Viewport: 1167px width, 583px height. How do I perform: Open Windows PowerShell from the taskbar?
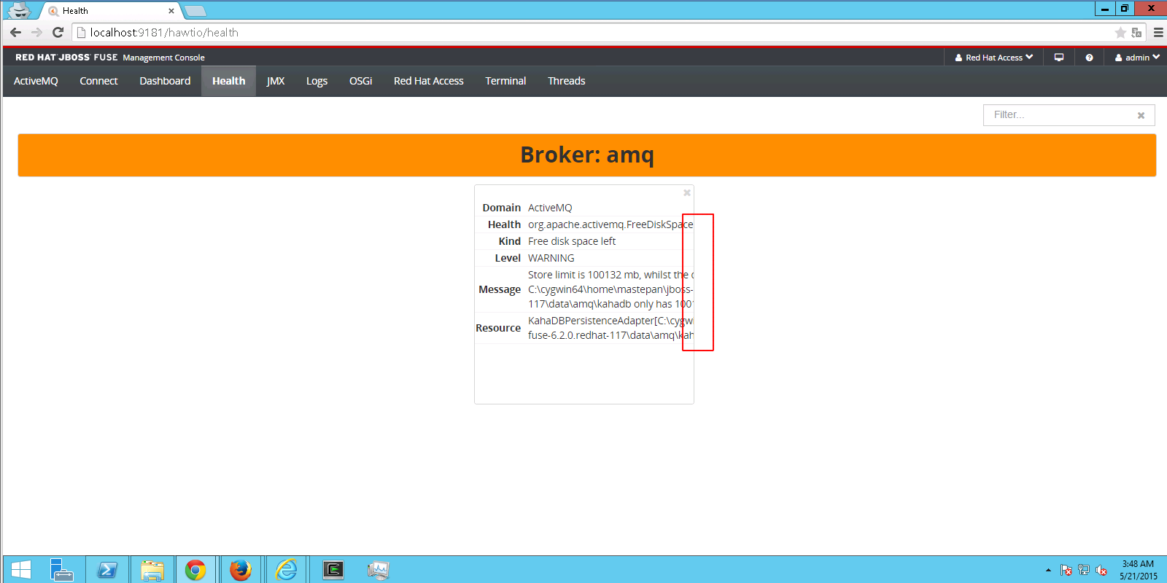pyautogui.click(x=107, y=570)
